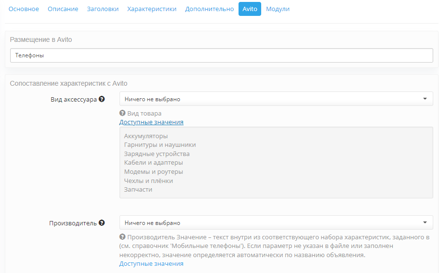Click the Производитель dropdown caret
This screenshot has height=273, width=439.
click(425, 222)
